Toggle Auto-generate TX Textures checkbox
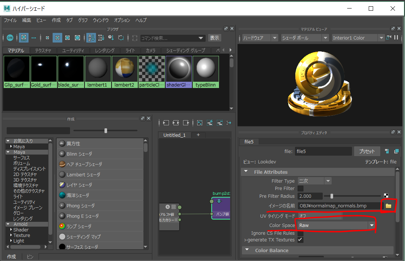 301,240
